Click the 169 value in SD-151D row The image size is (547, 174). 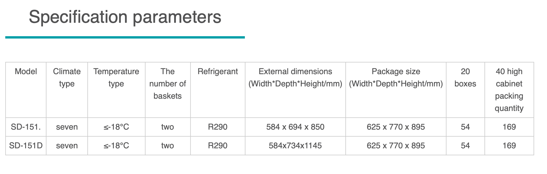click(x=509, y=146)
